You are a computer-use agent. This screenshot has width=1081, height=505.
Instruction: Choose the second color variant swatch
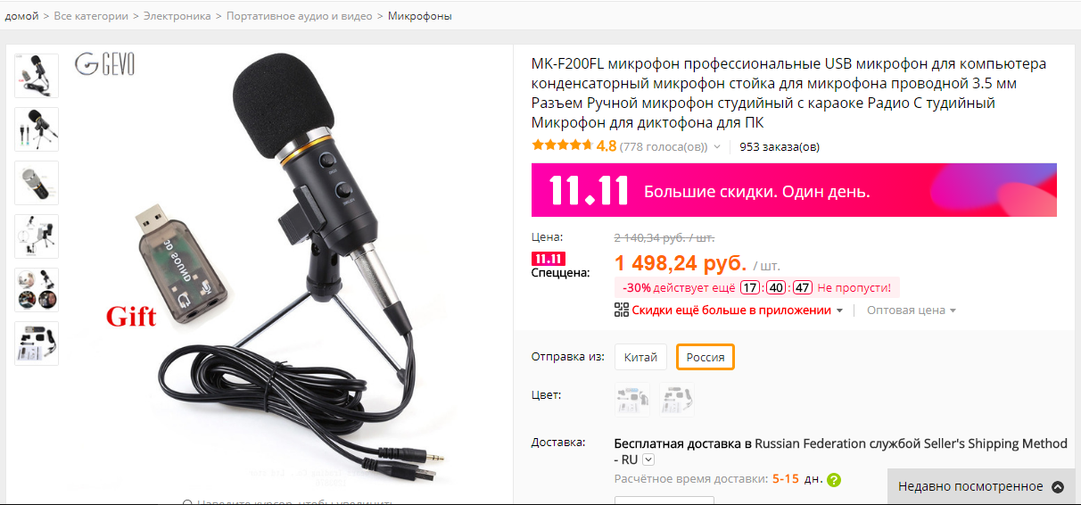pos(677,400)
